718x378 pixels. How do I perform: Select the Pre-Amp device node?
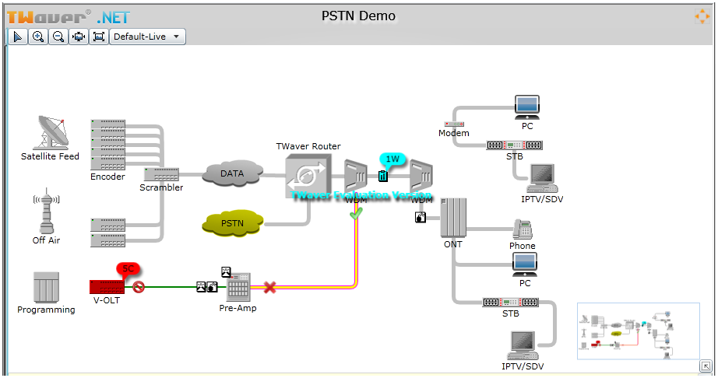238,288
